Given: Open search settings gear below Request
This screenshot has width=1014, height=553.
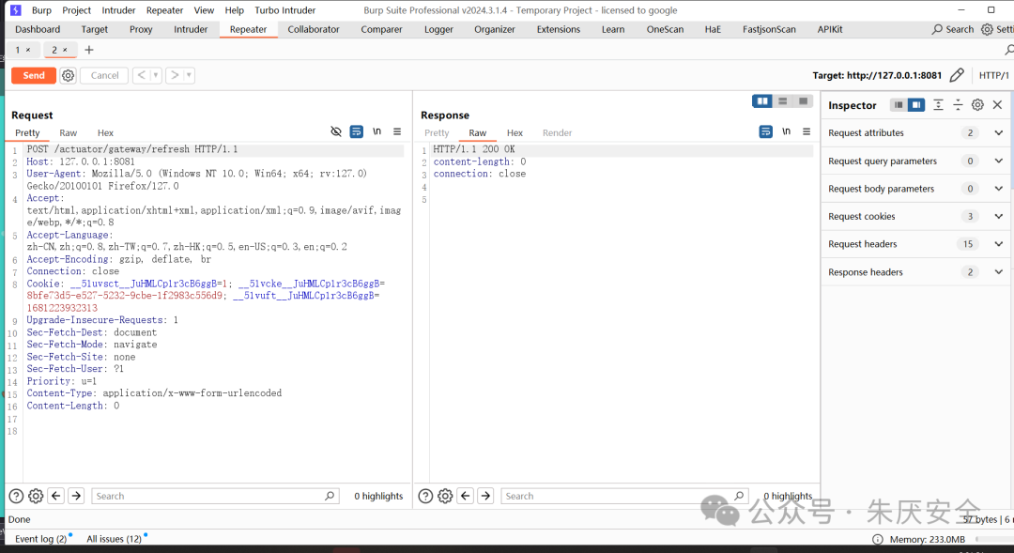Looking at the screenshot, I should coord(36,496).
